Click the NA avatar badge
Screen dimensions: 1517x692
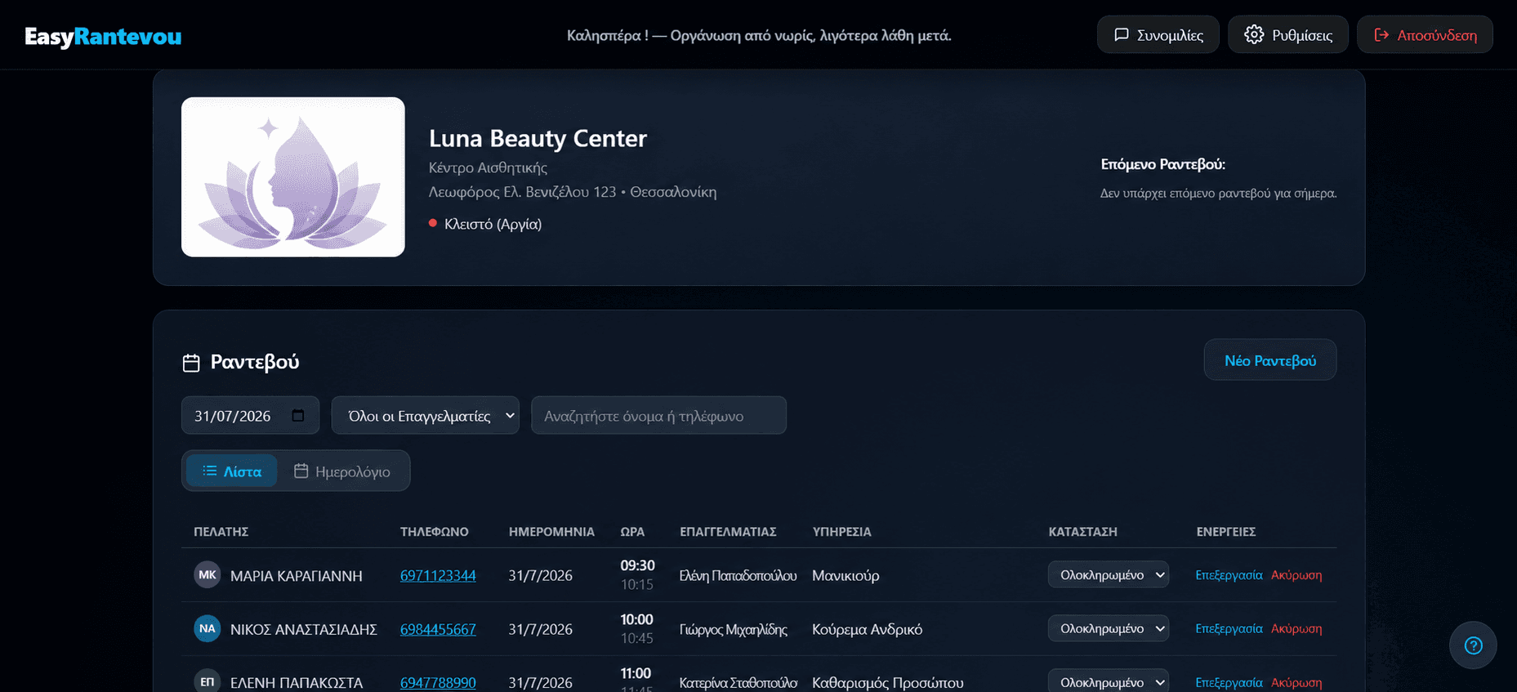pos(207,628)
